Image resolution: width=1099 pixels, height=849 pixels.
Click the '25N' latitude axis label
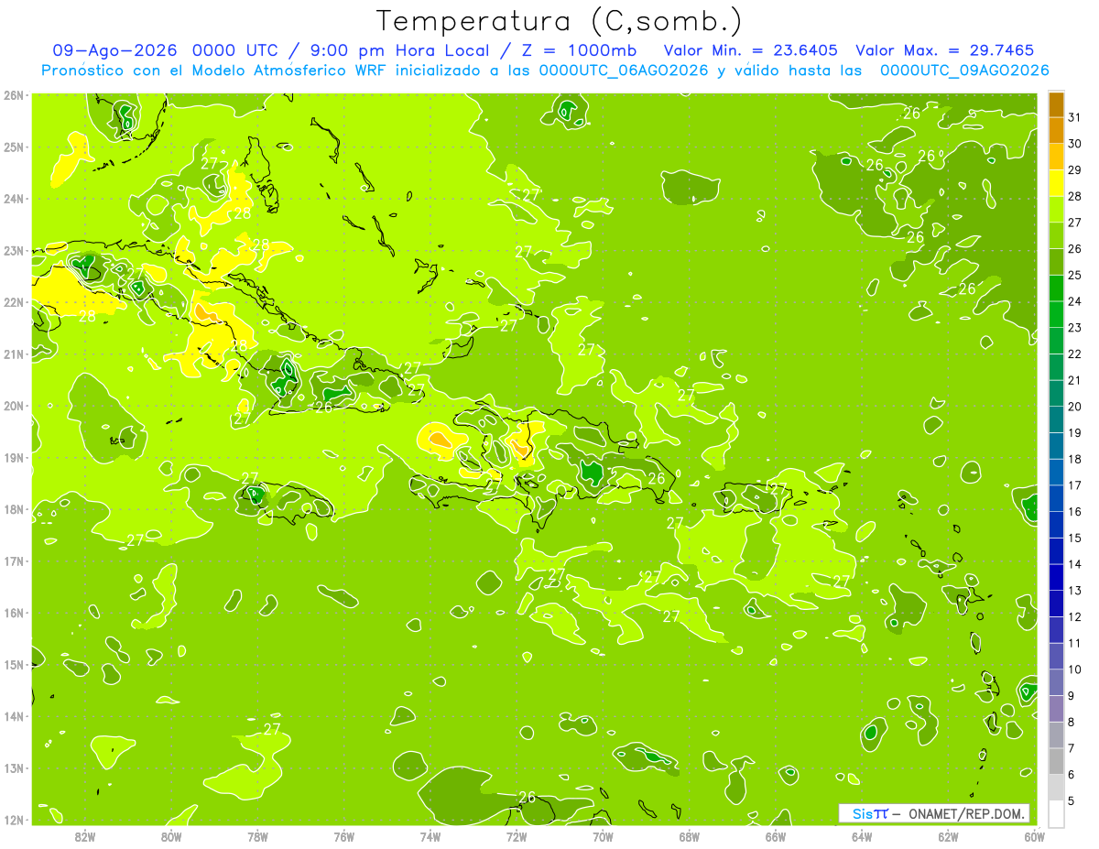tap(13, 147)
